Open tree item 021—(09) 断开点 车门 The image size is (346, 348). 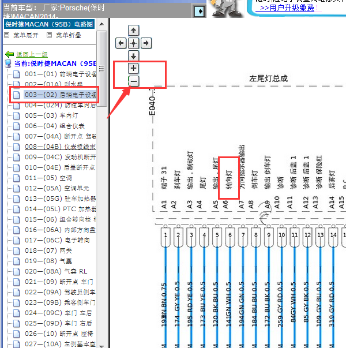point(59,282)
